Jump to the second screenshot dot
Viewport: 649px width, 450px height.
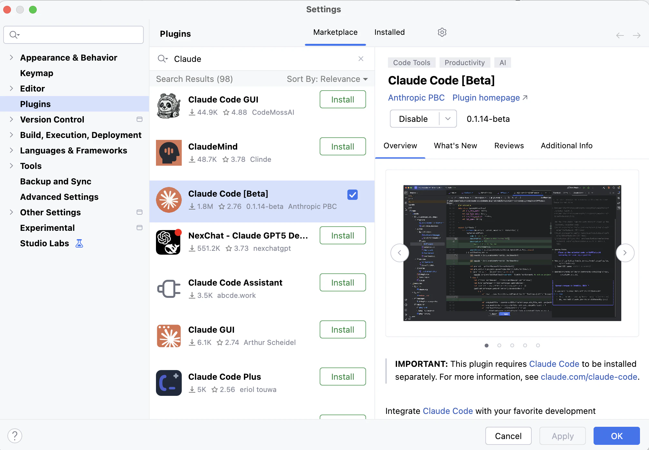(499, 345)
